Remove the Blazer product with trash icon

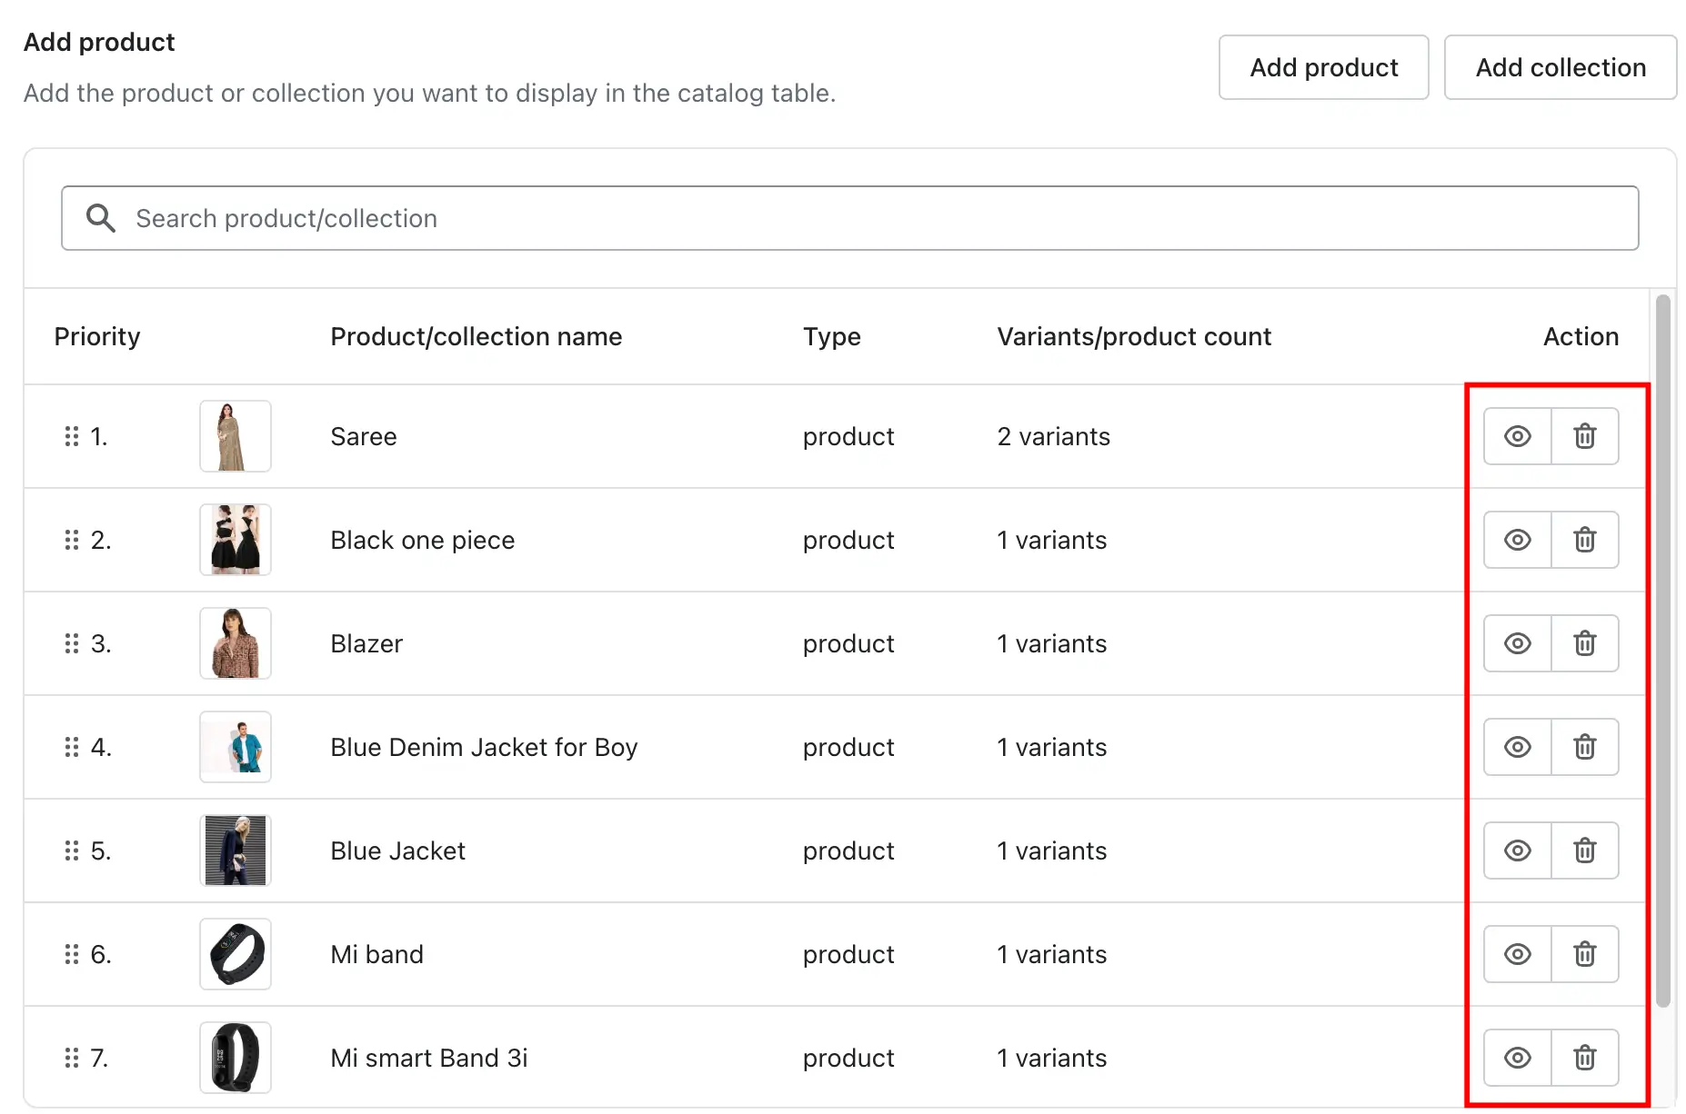pos(1584,643)
